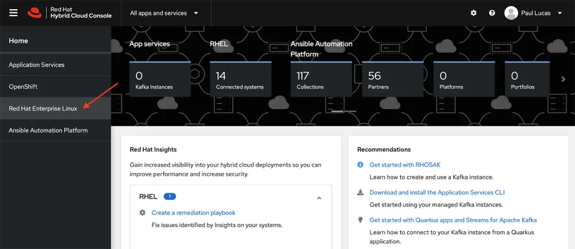The image size is (575, 249).
Task: Click 'Learn how to create and use a Kafka instance'
Action: click(432, 177)
